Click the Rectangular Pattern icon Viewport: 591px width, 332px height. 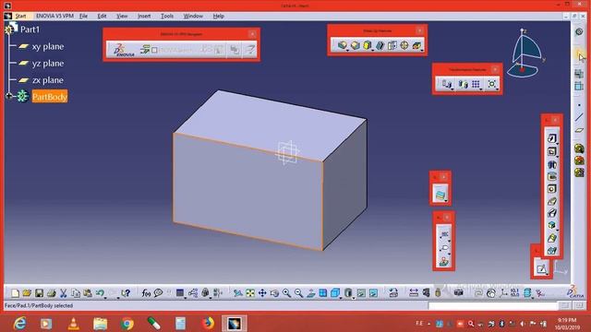pos(476,84)
